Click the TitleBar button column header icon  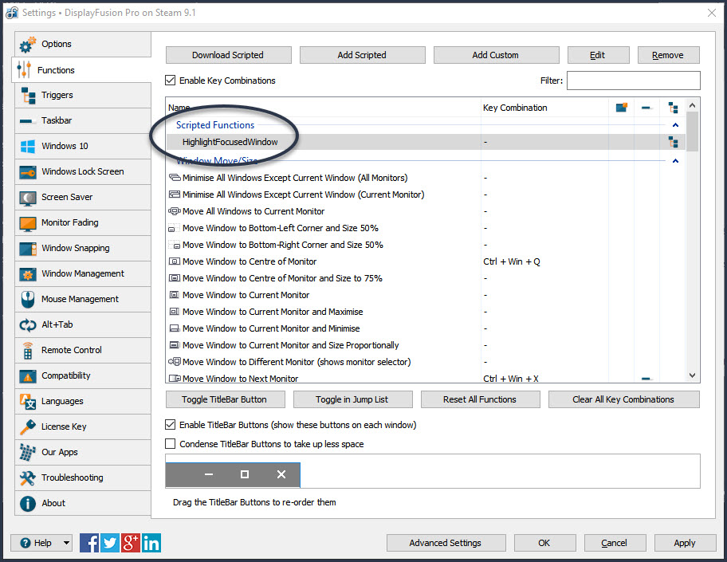click(621, 108)
